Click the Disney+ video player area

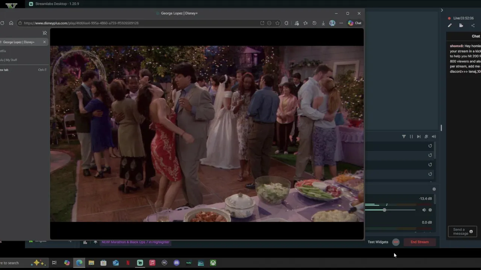click(x=207, y=134)
